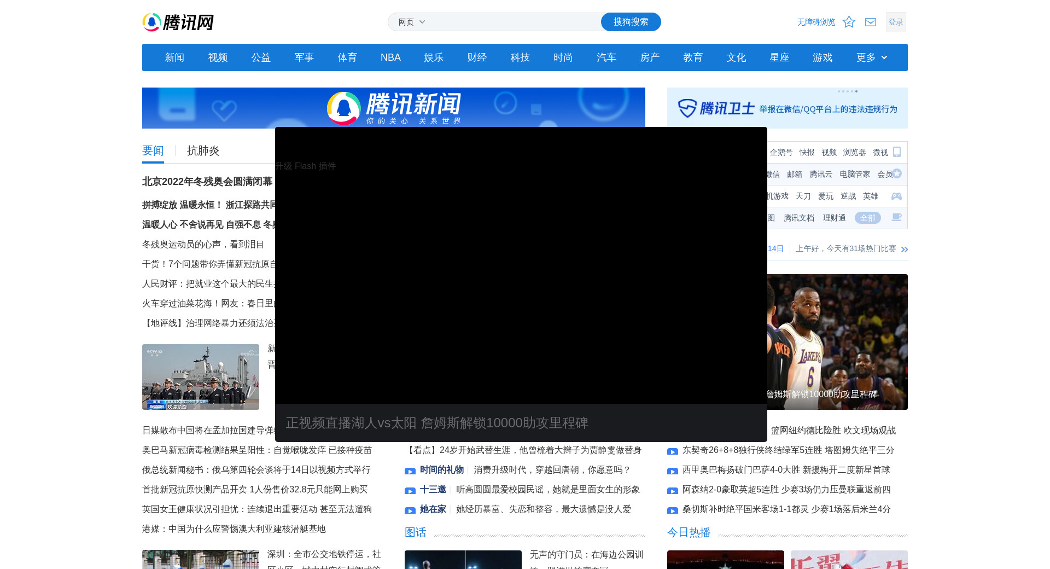Click the double-arrow icon after 热门比赛

pyautogui.click(x=905, y=249)
